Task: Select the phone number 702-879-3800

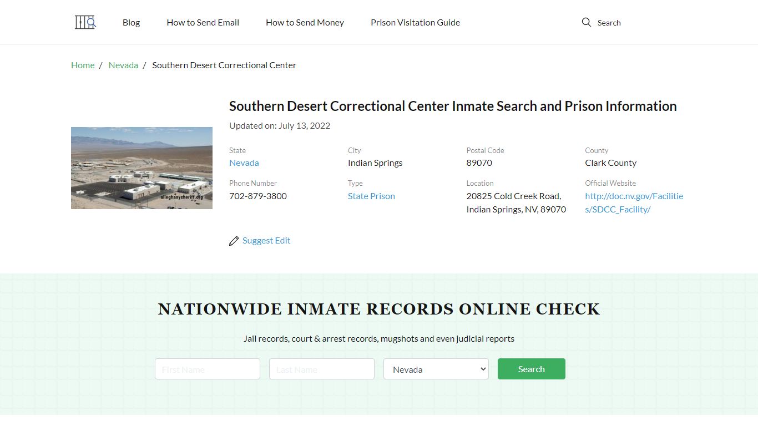Action: [x=258, y=196]
